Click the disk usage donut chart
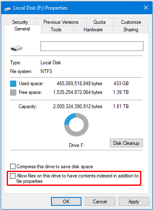Image resolution: width=153 pixels, height=210 pixels. 76,124
